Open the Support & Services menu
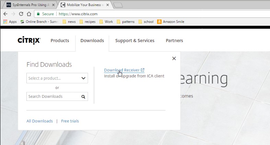 pos(134,40)
